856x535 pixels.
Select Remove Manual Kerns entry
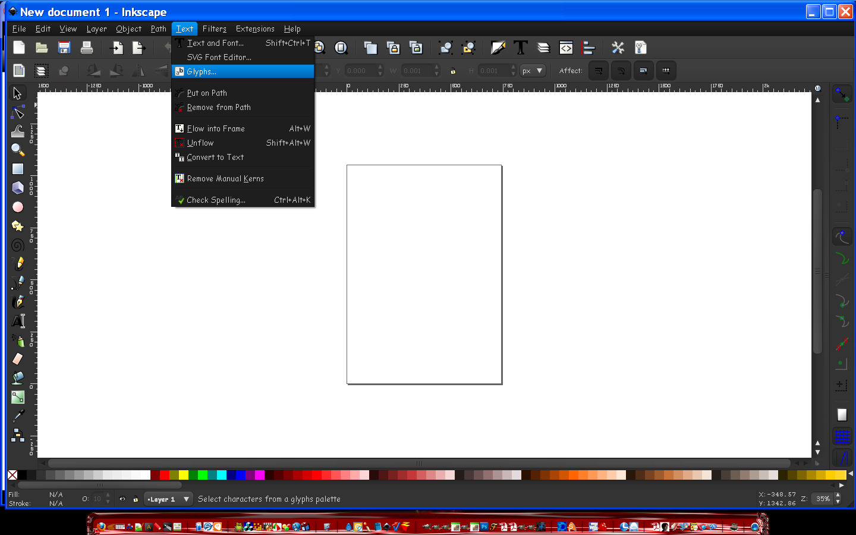pos(243,178)
